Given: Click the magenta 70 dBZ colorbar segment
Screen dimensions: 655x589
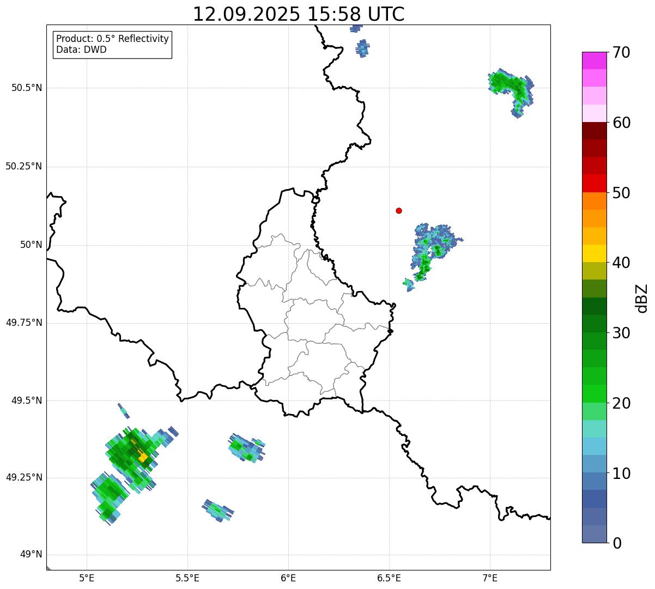Looking at the screenshot, I should 594,60.
